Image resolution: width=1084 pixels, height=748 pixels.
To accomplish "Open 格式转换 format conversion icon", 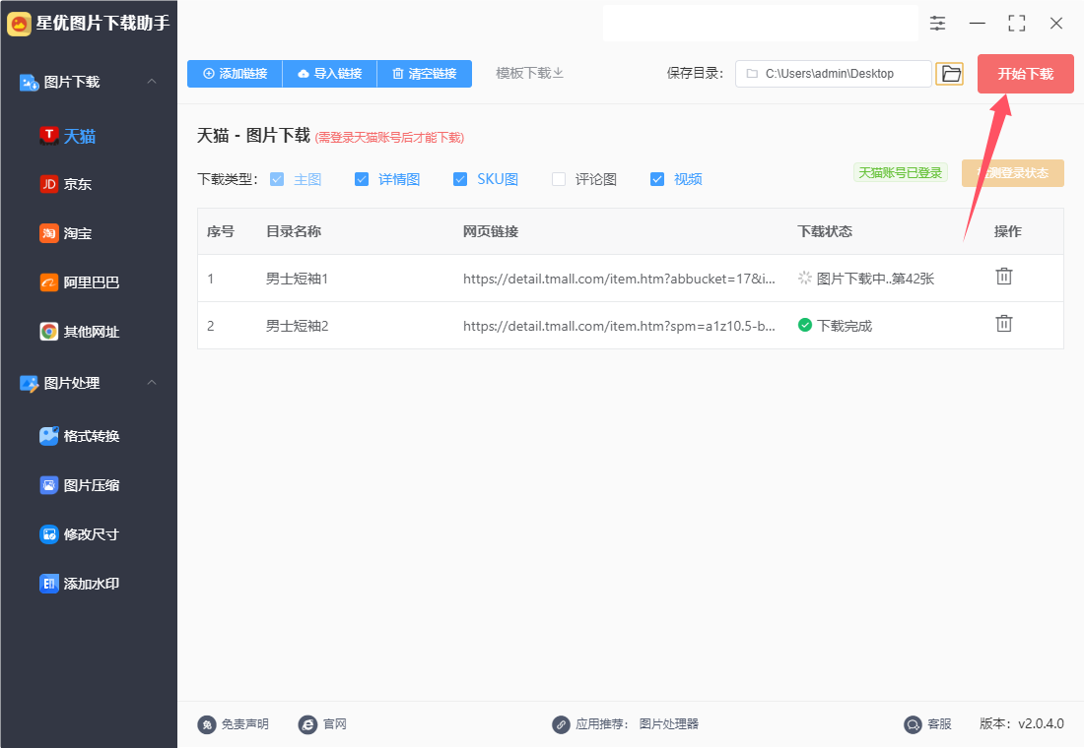I will pos(49,436).
